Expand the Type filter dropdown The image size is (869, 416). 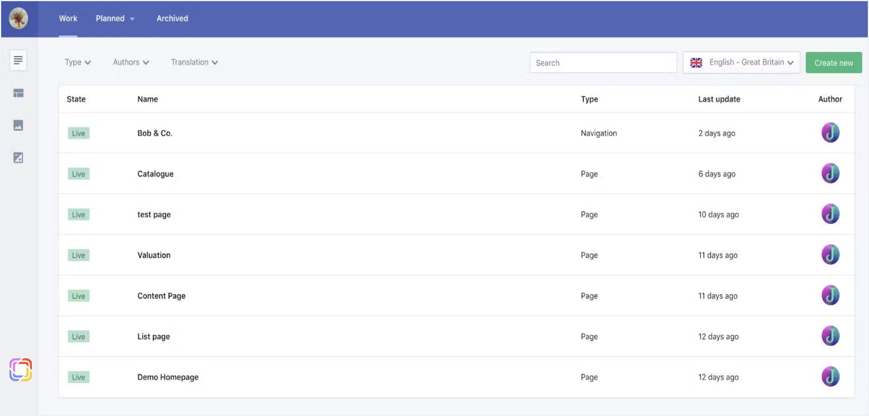point(77,62)
